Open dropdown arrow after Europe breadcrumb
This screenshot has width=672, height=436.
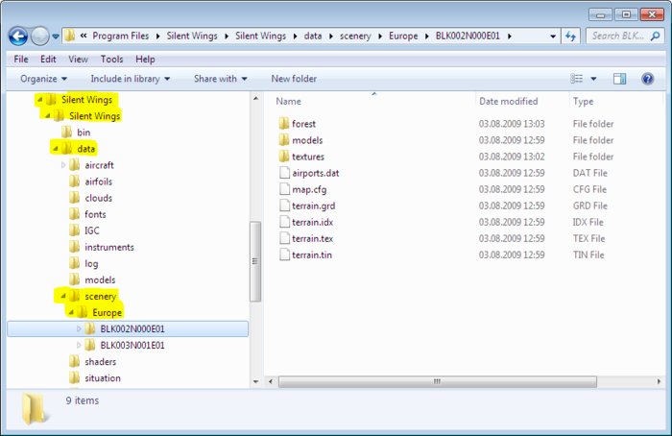427,36
